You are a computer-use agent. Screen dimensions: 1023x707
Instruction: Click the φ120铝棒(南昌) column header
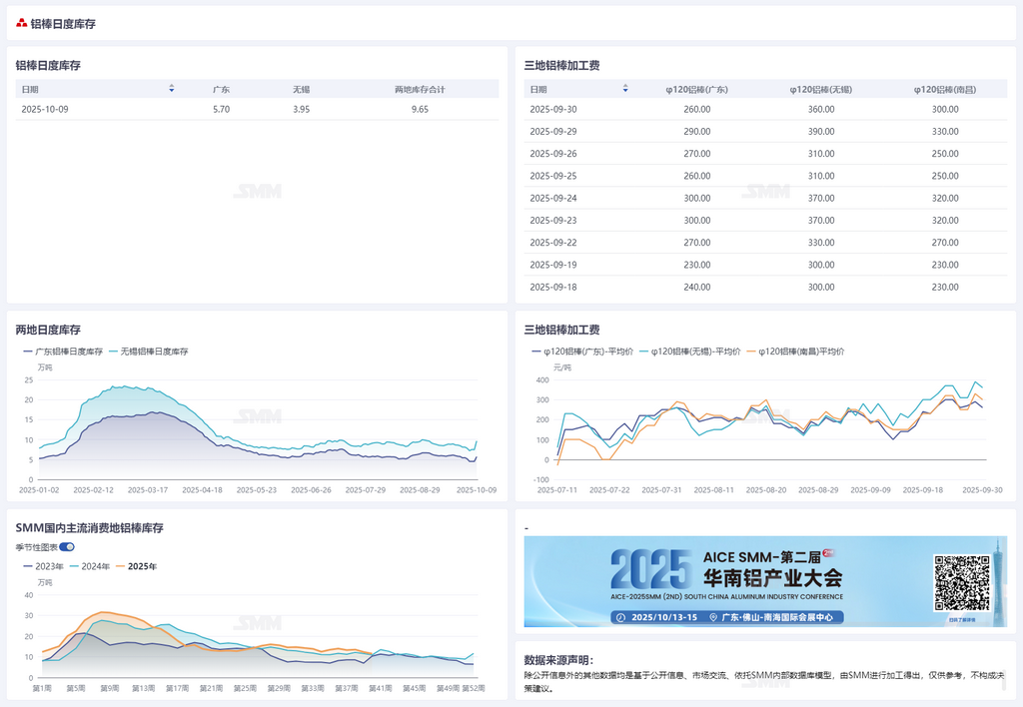[944, 89]
